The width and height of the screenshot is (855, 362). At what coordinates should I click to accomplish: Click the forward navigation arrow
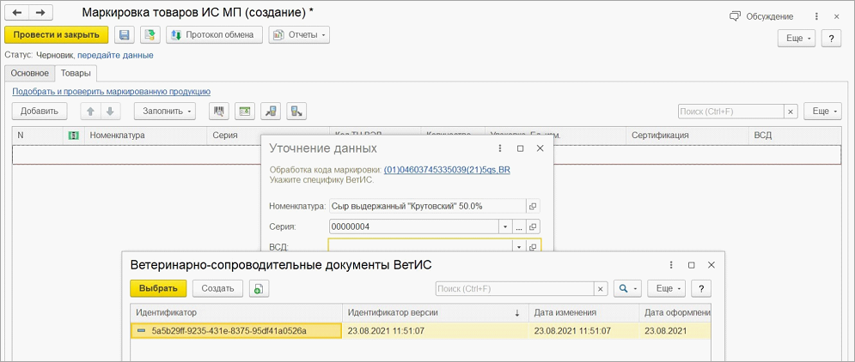(x=40, y=14)
